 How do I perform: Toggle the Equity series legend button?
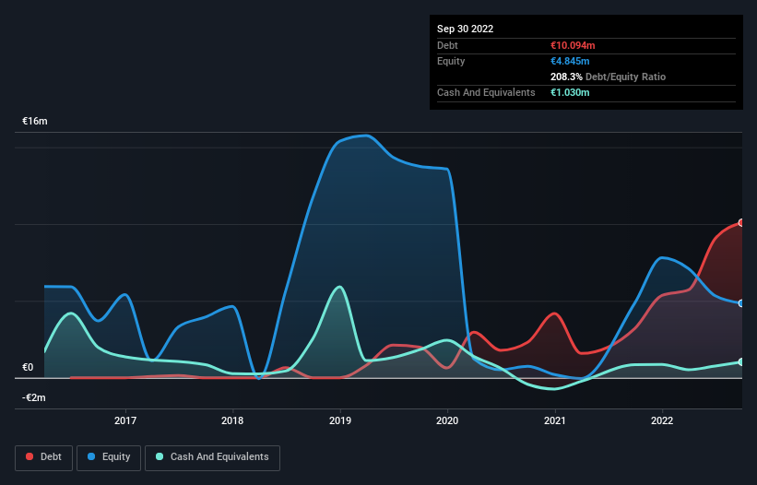tap(109, 457)
